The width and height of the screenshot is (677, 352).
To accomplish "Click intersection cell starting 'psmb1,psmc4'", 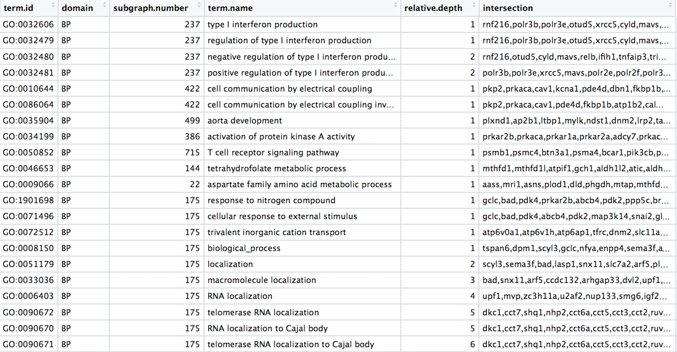I will point(578,153).
